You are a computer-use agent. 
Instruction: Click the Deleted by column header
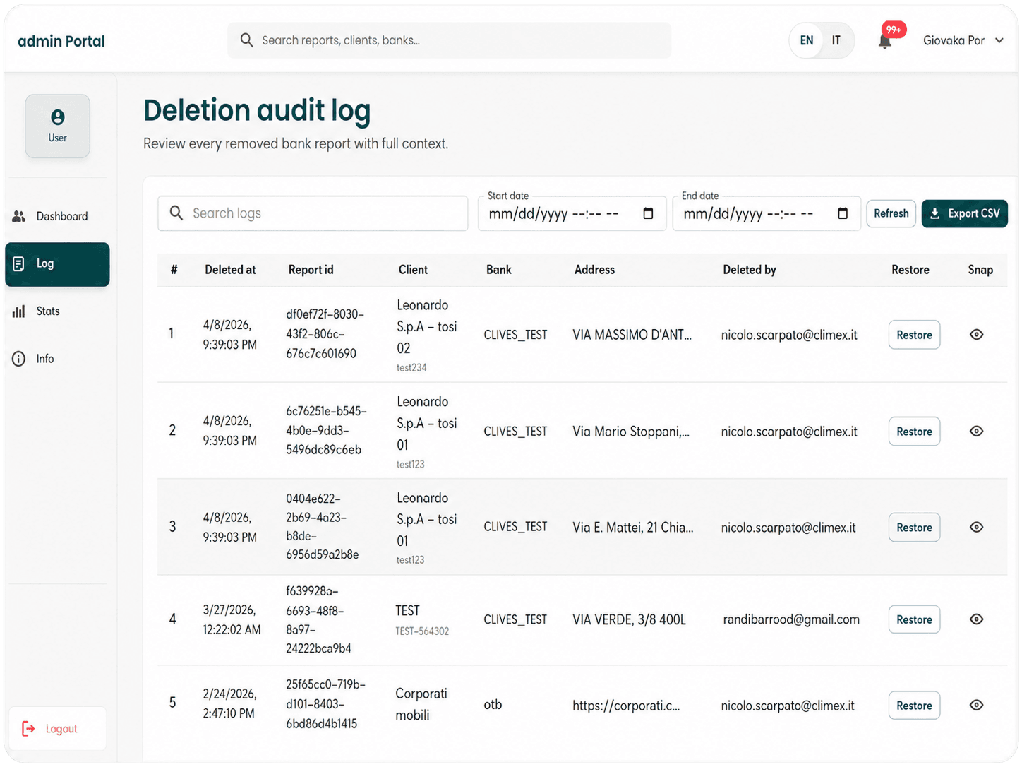(x=749, y=270)
